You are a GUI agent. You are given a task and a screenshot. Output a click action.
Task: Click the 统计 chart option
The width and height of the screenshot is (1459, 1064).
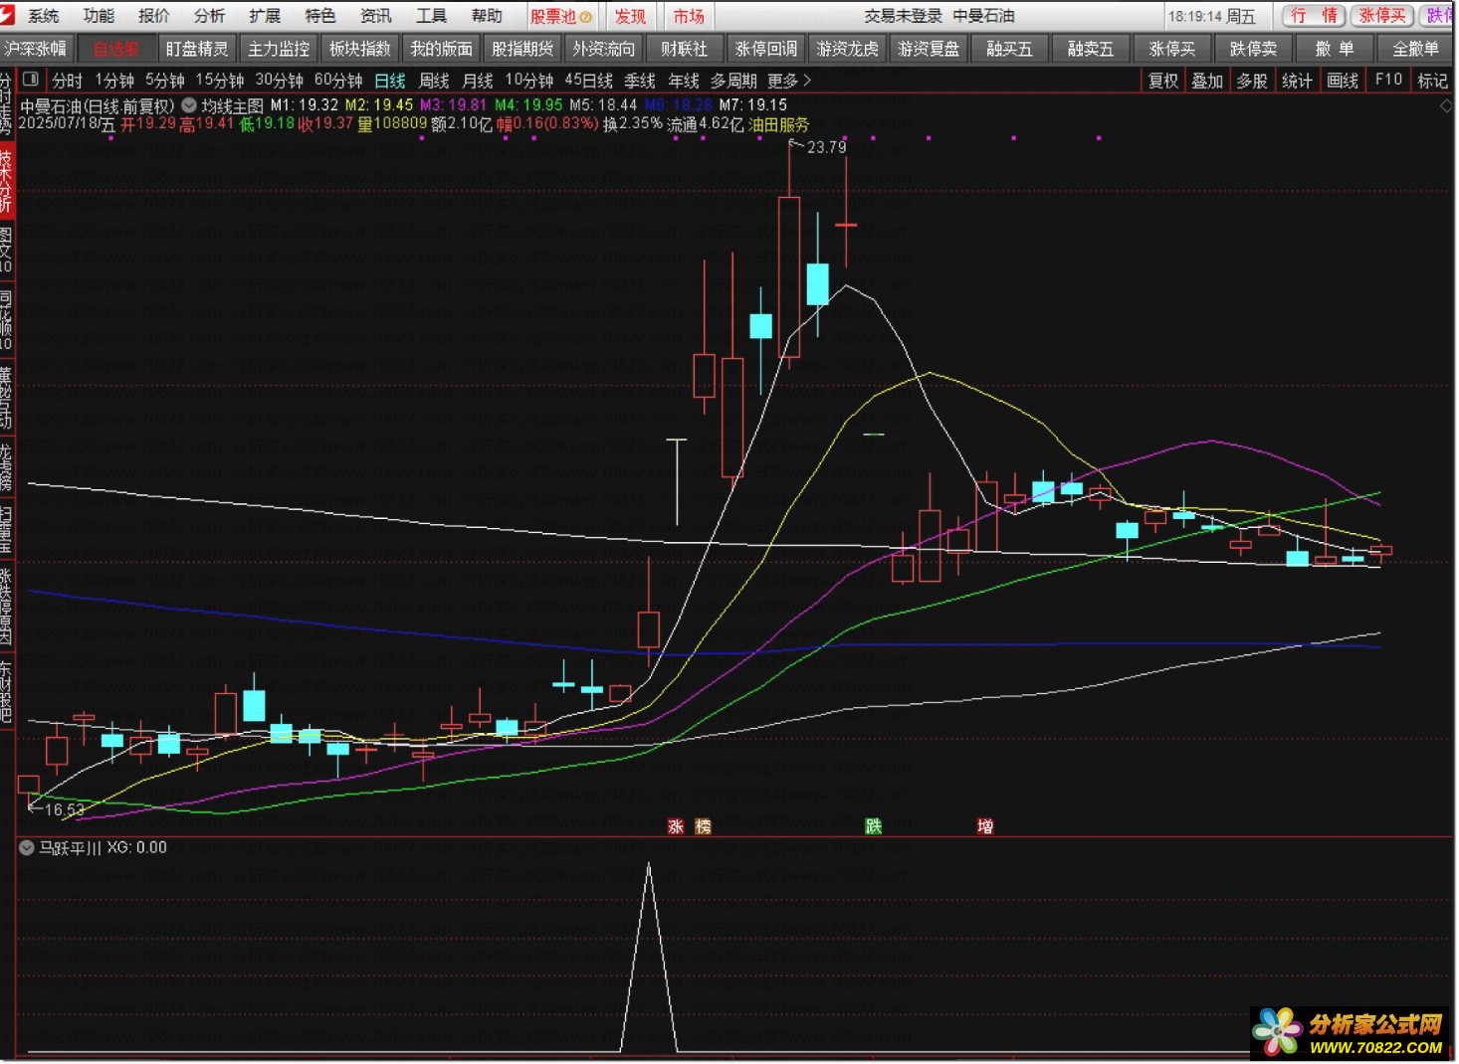[1297, 81]
